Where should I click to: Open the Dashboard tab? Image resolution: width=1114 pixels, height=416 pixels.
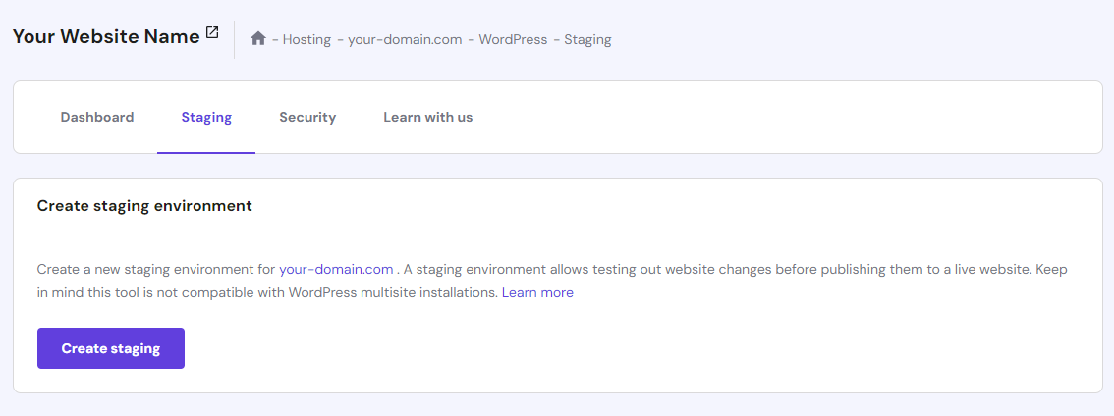pyautogui.click(x=97, y=118)
